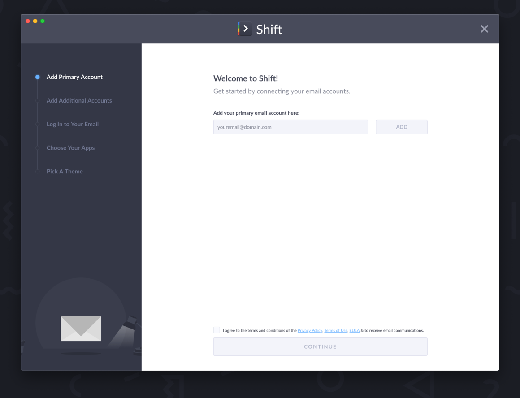Click the green macOS fullscreen button

coord(43,21)
